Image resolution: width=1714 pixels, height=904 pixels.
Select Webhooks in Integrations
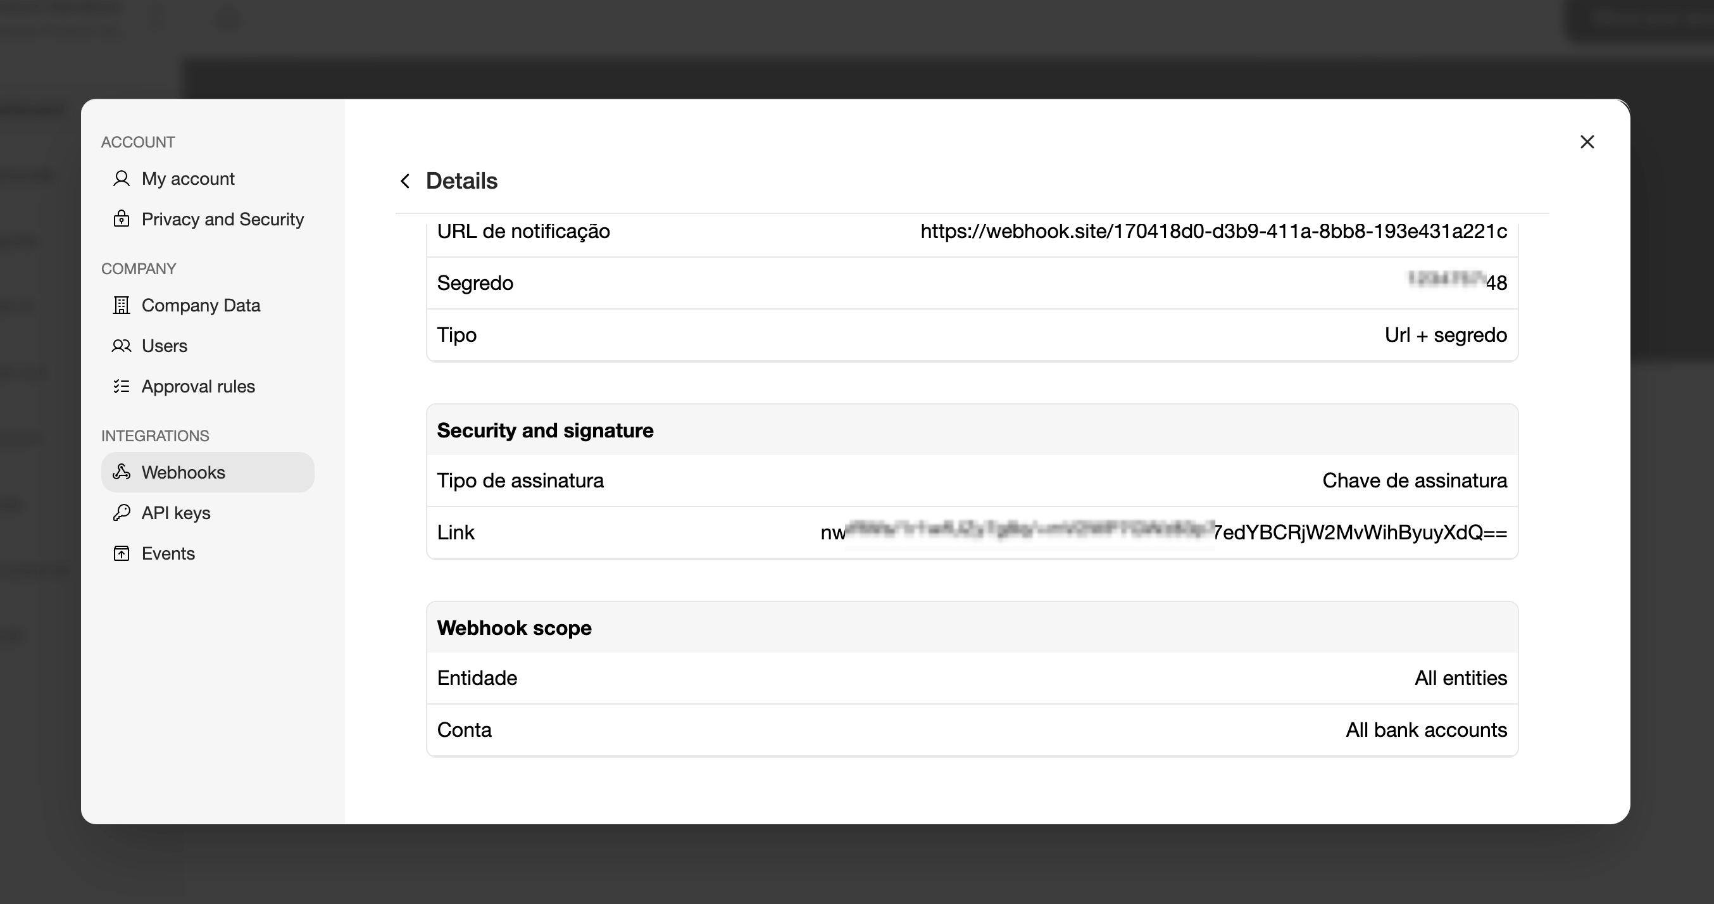point(208,472)
